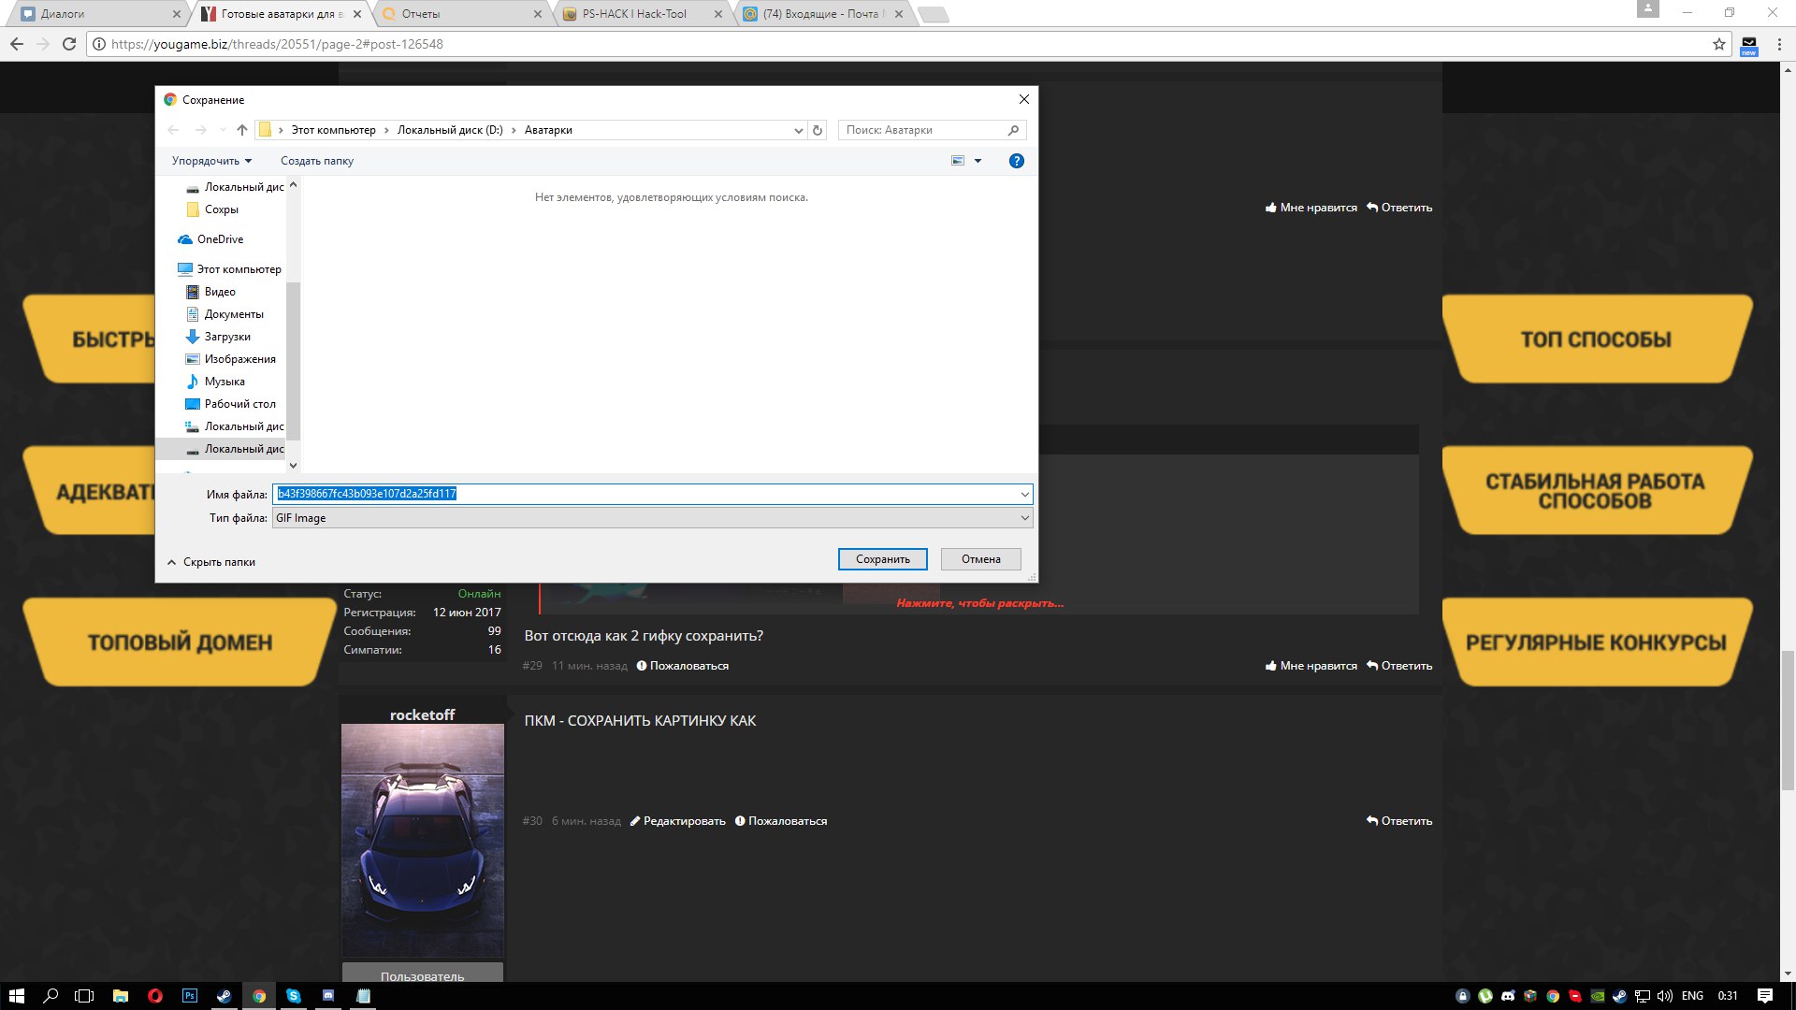Image resolution: width=1796 pixels, height=1010 pixels.
Task: Go back in Chrome browser
Action: coord(17,44)
